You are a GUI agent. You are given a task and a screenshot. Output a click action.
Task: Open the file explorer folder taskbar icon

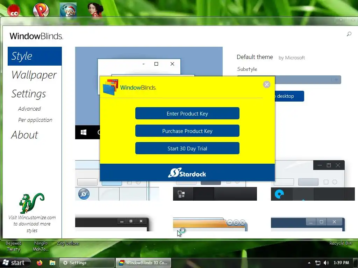coord(52,263)
